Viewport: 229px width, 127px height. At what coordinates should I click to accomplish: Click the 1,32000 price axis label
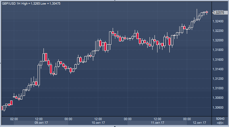click(x=218, y=40)
